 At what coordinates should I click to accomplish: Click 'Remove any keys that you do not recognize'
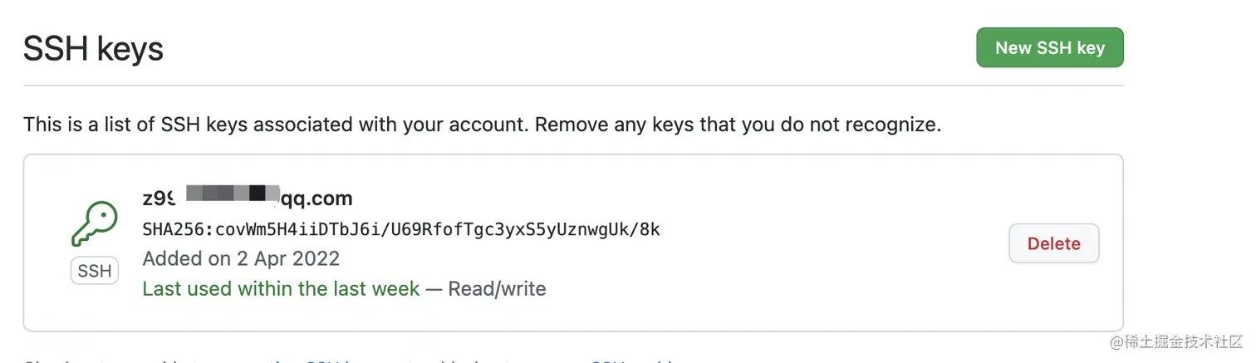click(x=738, y=125)
